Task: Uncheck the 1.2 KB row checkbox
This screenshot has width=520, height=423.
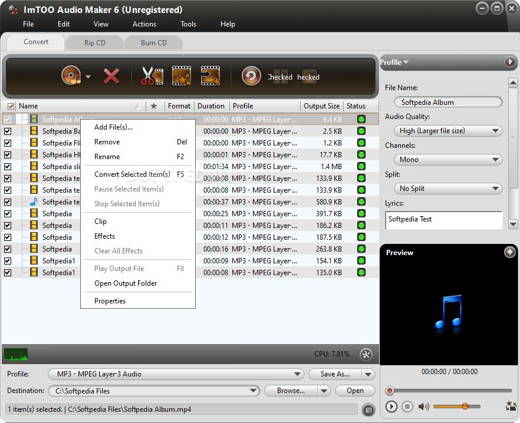Action: point(8,143)
